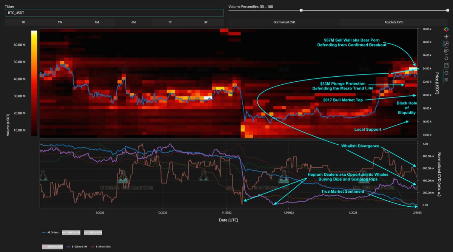Click the 60.00 M volume scale label

(x=20, y=45)
